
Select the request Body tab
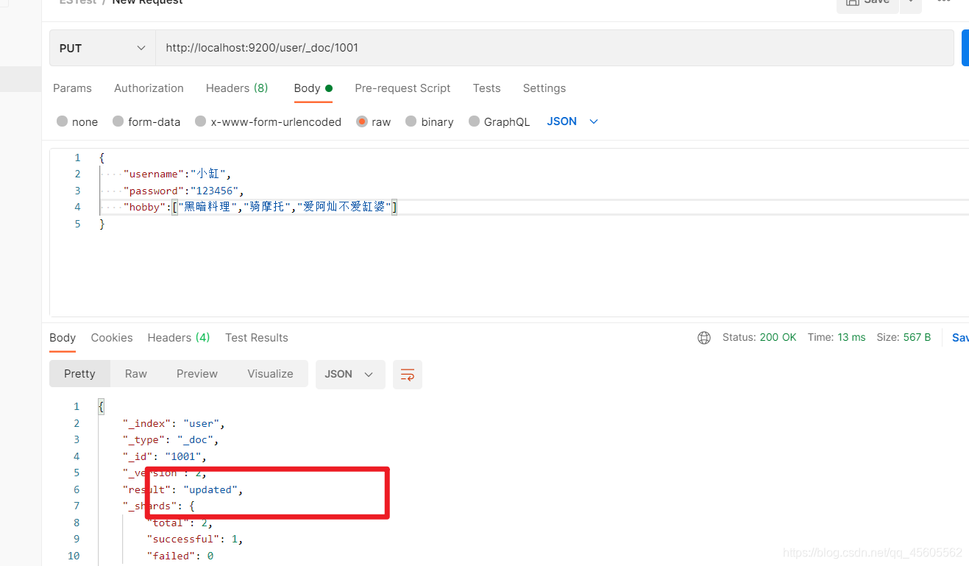(313, 88)
